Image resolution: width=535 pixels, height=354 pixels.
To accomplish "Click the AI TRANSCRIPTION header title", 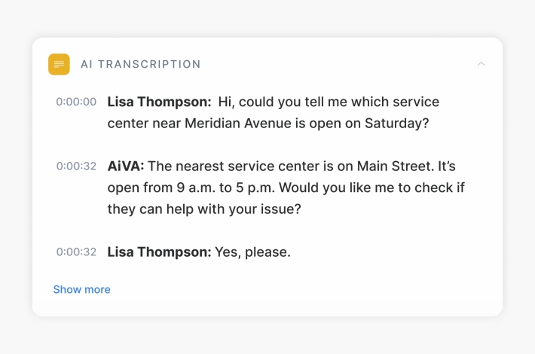I will point(141,64).
